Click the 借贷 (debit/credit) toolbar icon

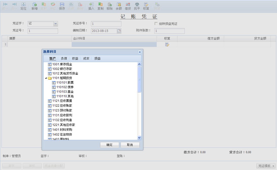(128, 6)
